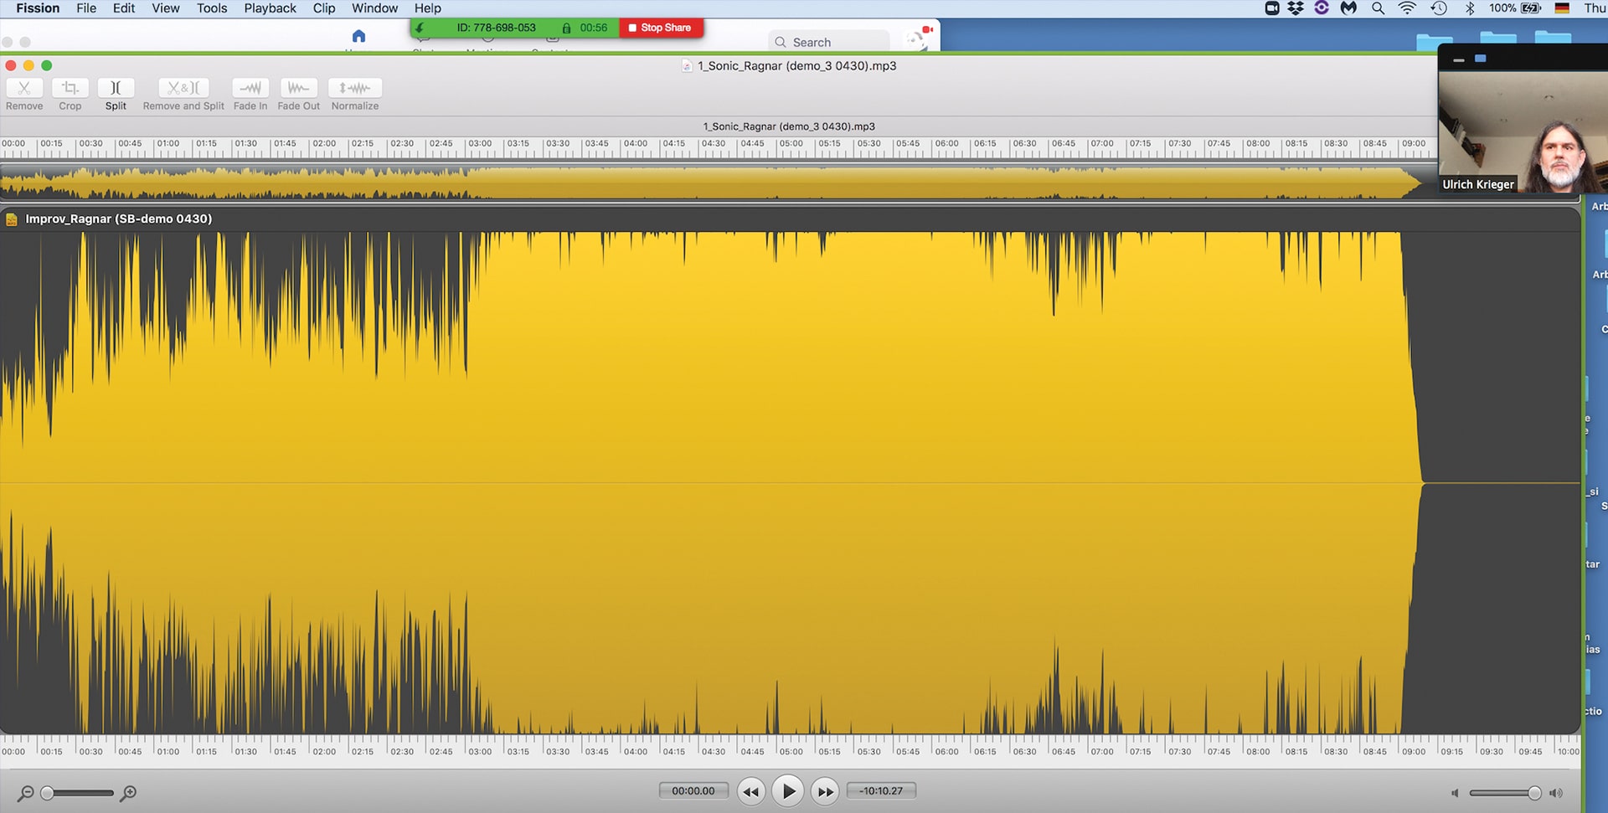Click Stop Share in the Zoom bar

(x=660, y=28)
